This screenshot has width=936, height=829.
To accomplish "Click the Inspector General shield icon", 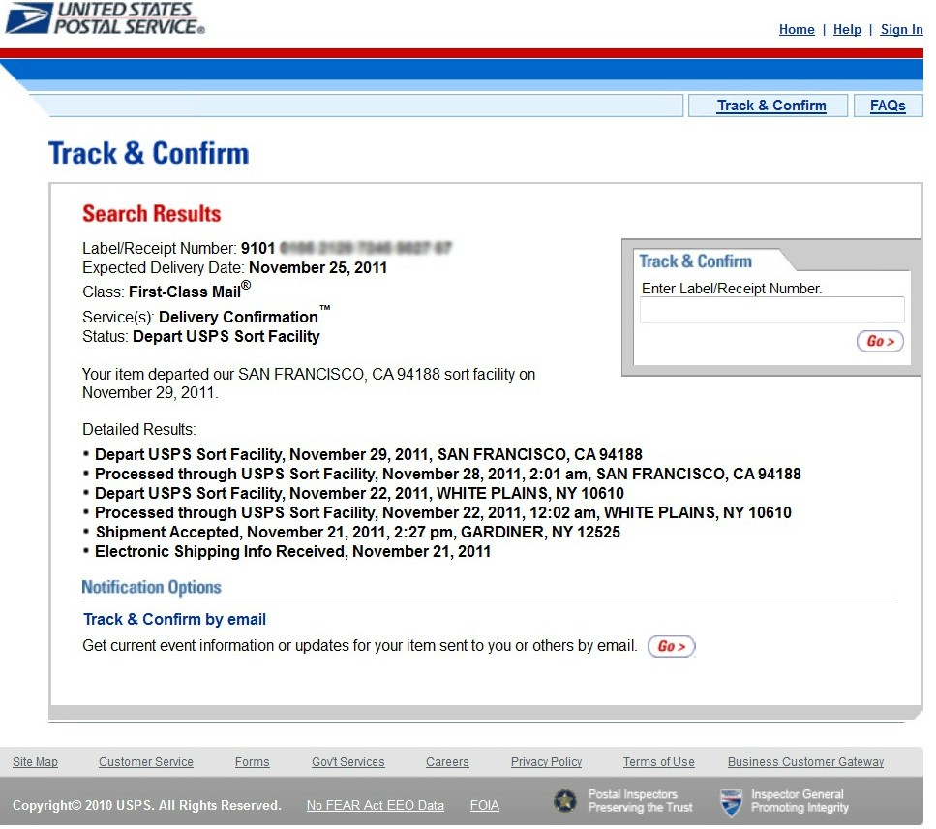I will coord(731,802).
